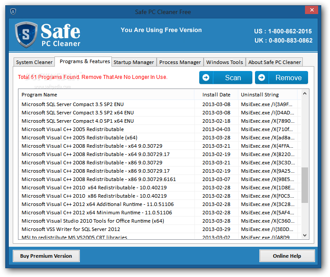The height and width of the screenshot is (277, 330).
Task: Click the UK phone number 0-800-883-0862
Action: (291, 40)
